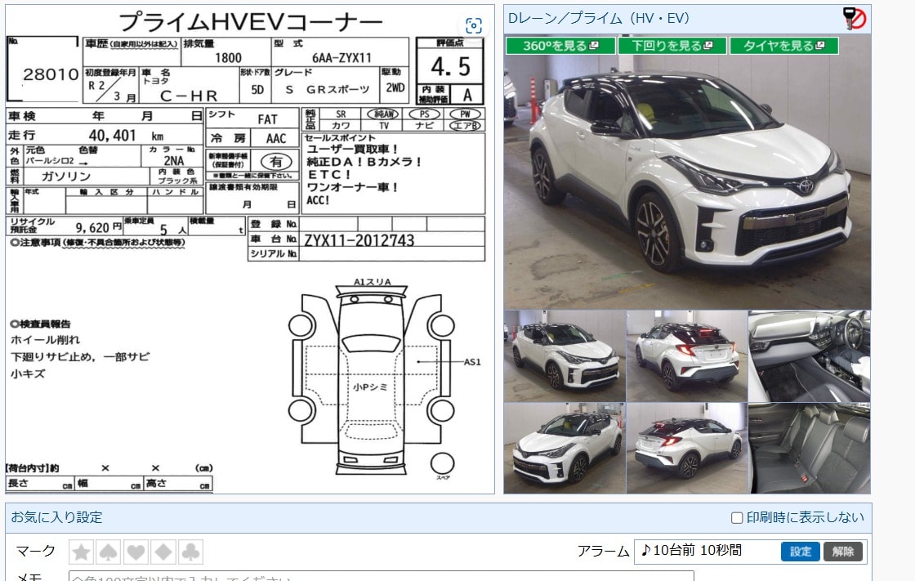
Task: Click lot number 28010 on sheet
Action: click(51, 74)
